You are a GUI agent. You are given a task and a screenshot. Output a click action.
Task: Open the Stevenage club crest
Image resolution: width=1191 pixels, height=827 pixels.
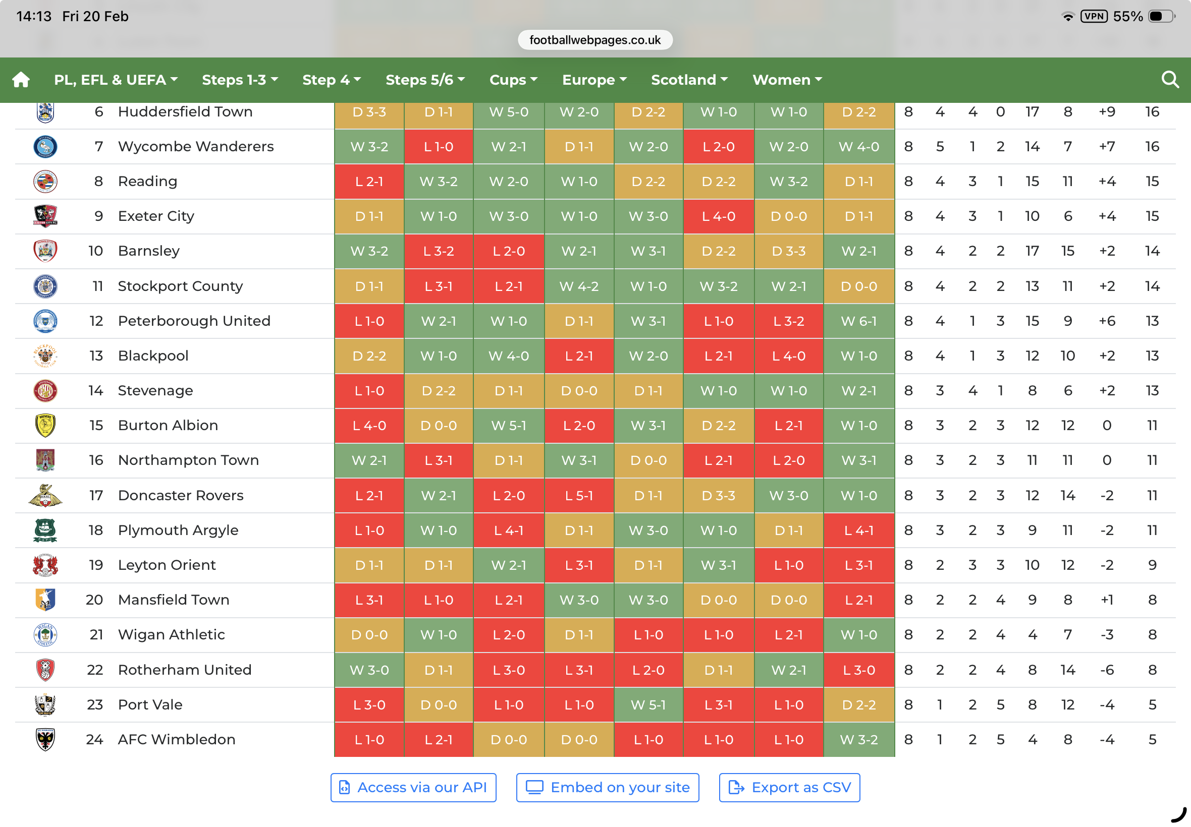[45, 391]
